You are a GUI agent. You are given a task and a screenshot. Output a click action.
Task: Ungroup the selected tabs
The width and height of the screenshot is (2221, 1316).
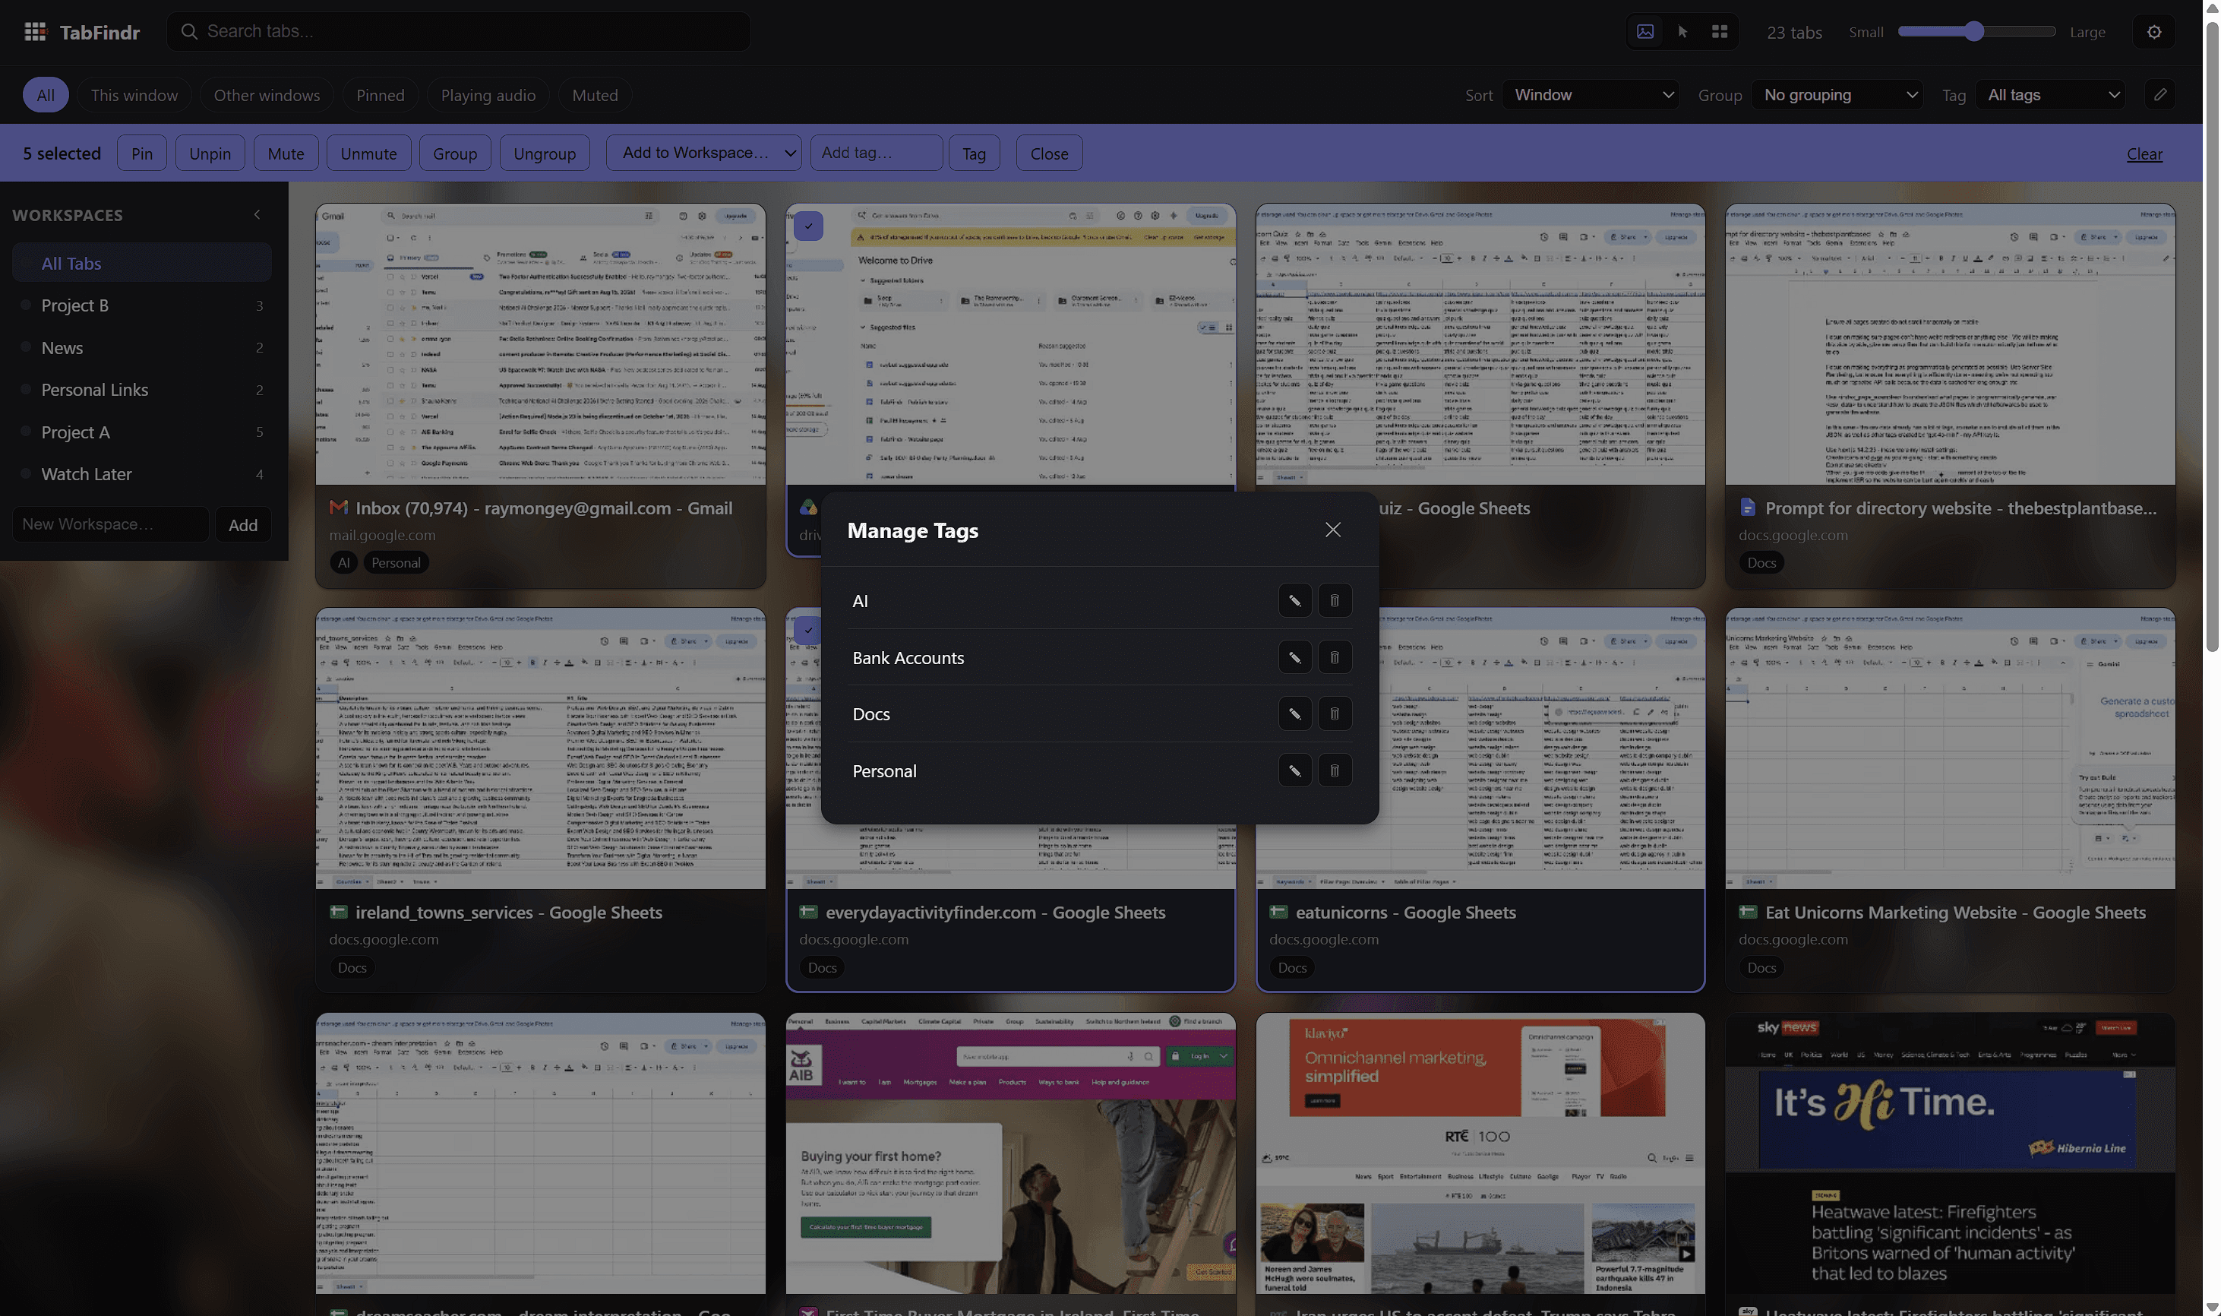(544, 153)
